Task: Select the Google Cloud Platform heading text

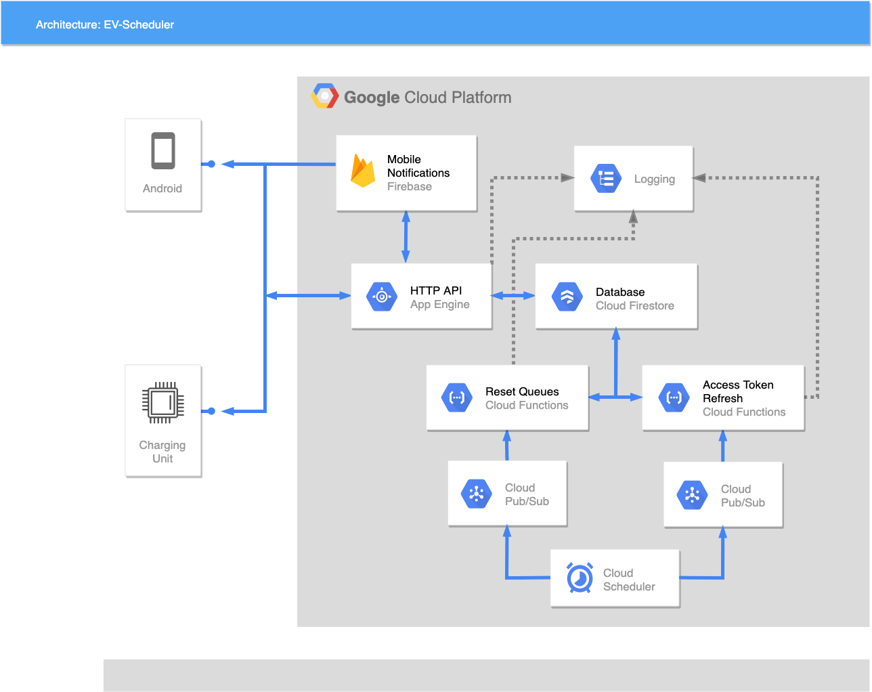Action: 427,98
